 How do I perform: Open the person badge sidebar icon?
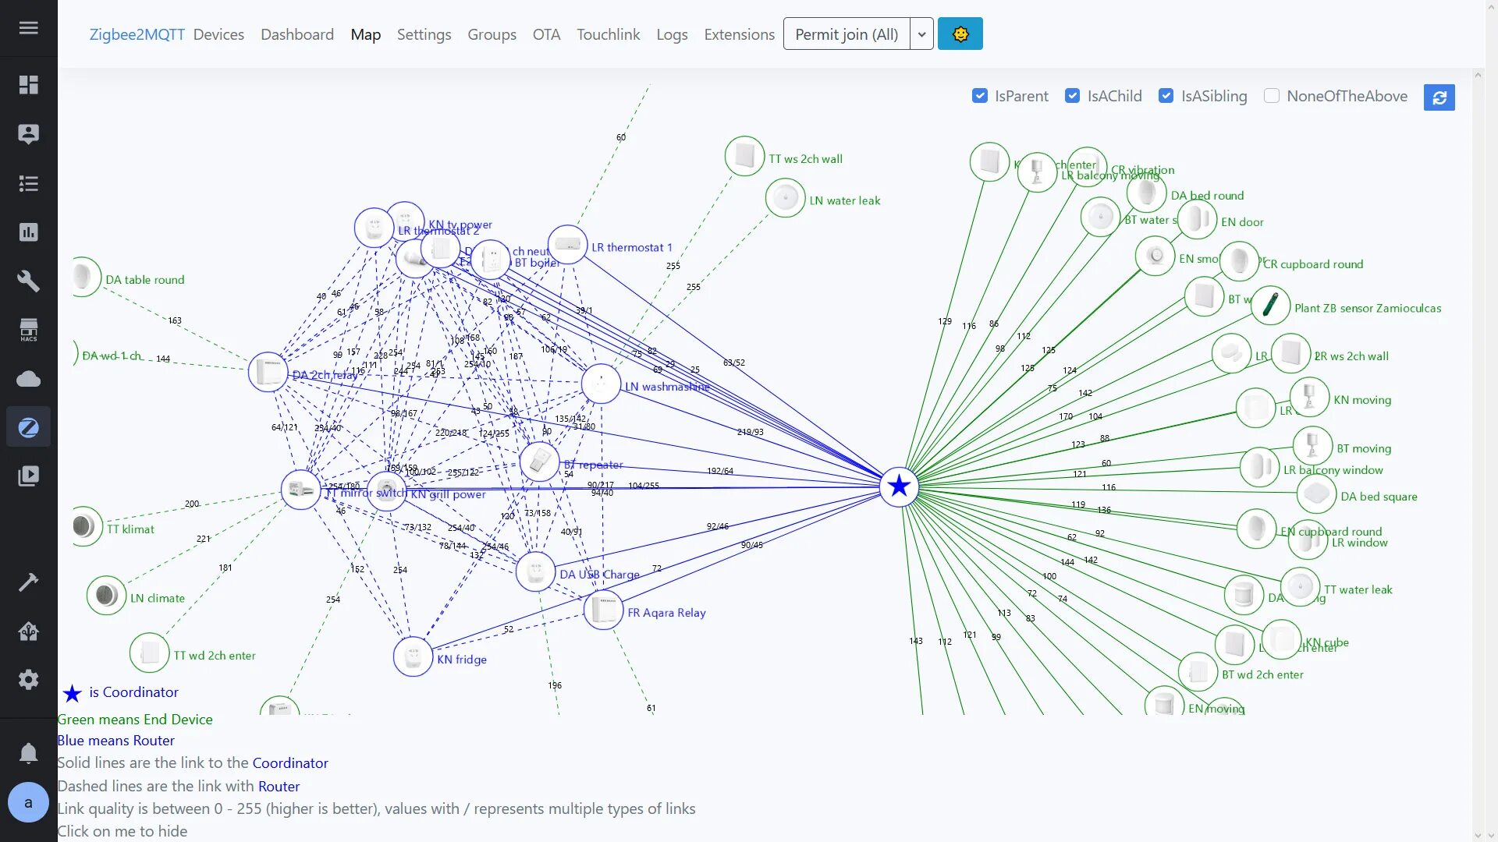tap(28, 134)
